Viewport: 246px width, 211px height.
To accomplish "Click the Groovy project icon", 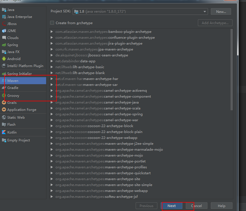I will (4, 96).
